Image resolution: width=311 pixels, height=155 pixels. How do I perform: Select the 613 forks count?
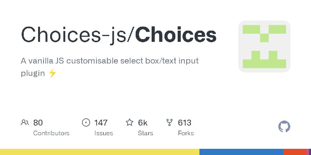click(184, 123)
